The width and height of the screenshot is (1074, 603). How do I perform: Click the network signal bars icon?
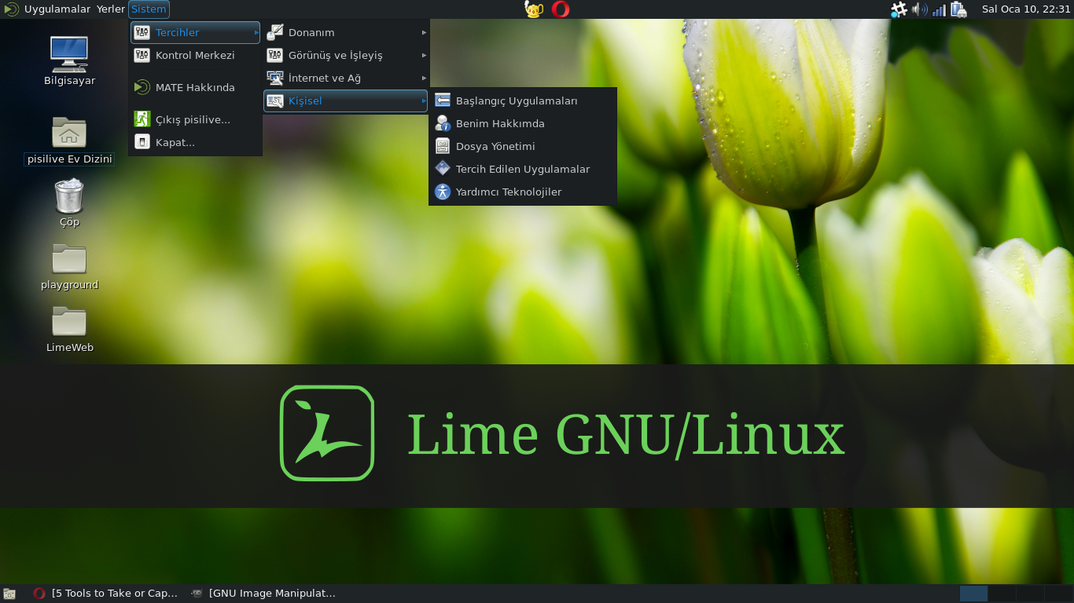pyautogui.click(x=939, y=10)
